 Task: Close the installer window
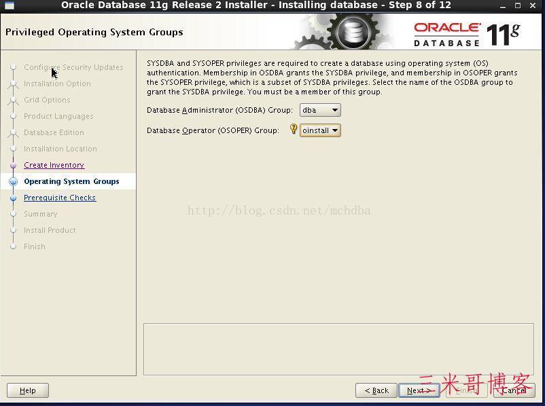click(x=533, y=5)
